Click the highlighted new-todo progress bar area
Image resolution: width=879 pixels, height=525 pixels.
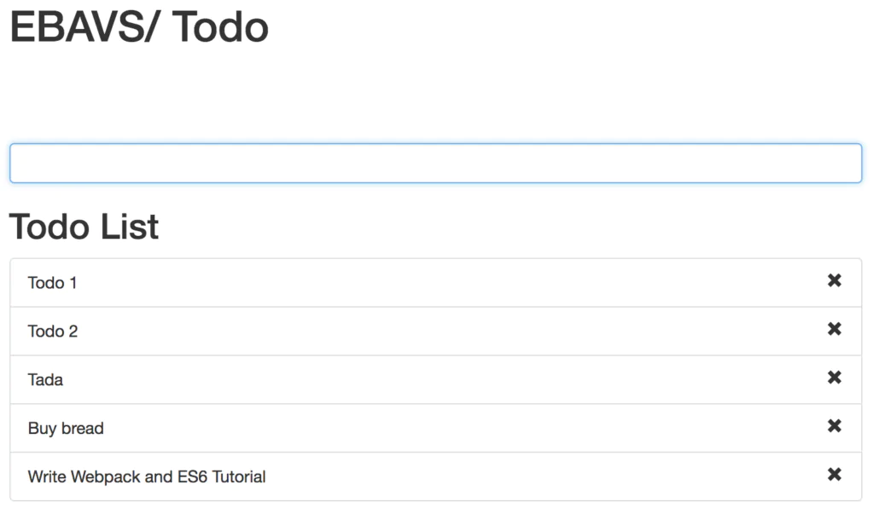(436, 163)
